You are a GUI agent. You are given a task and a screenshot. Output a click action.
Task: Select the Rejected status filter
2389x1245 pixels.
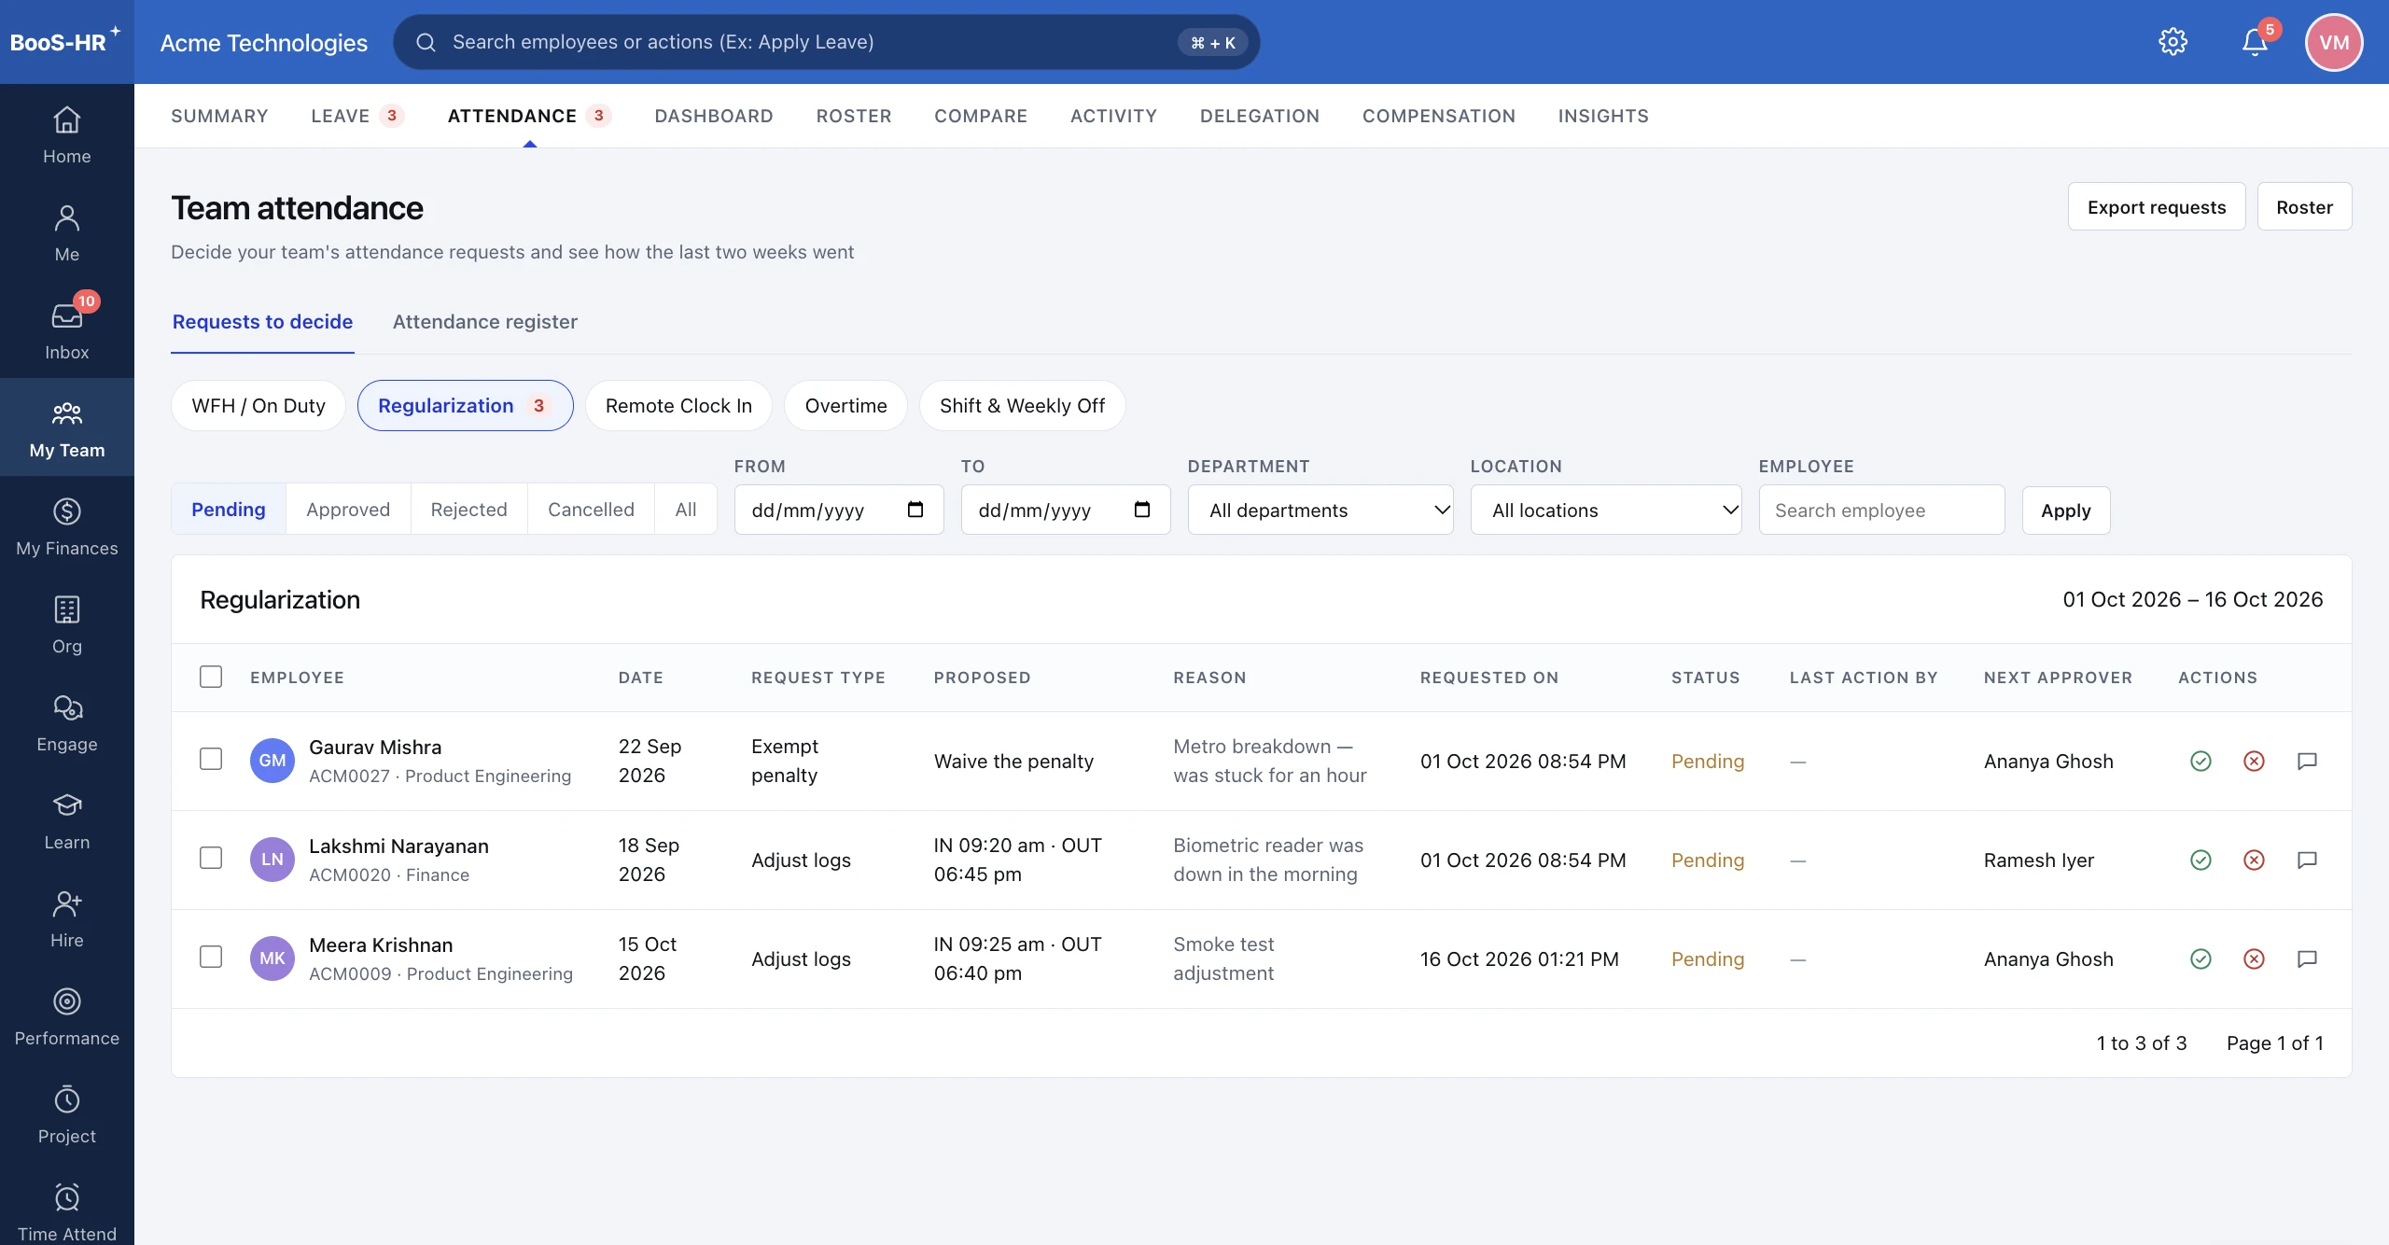468,510
